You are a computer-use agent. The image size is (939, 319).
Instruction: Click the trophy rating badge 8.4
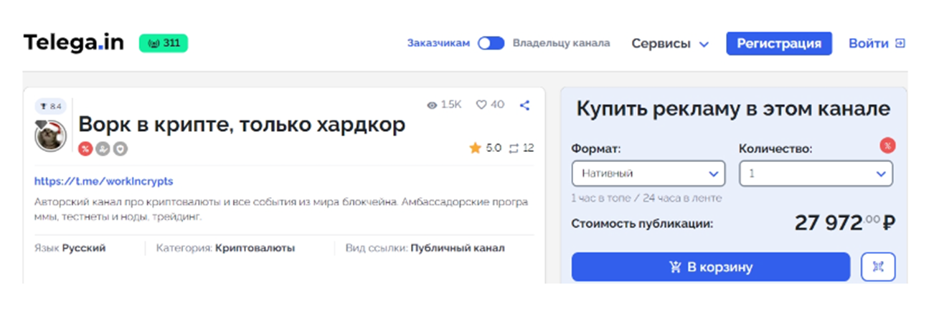[50, 106]
